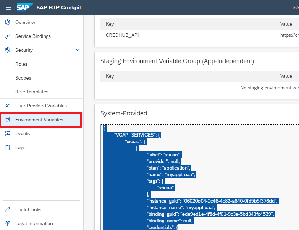
Task: Click the Service Bindings link icon
Action: coord(8,36)
